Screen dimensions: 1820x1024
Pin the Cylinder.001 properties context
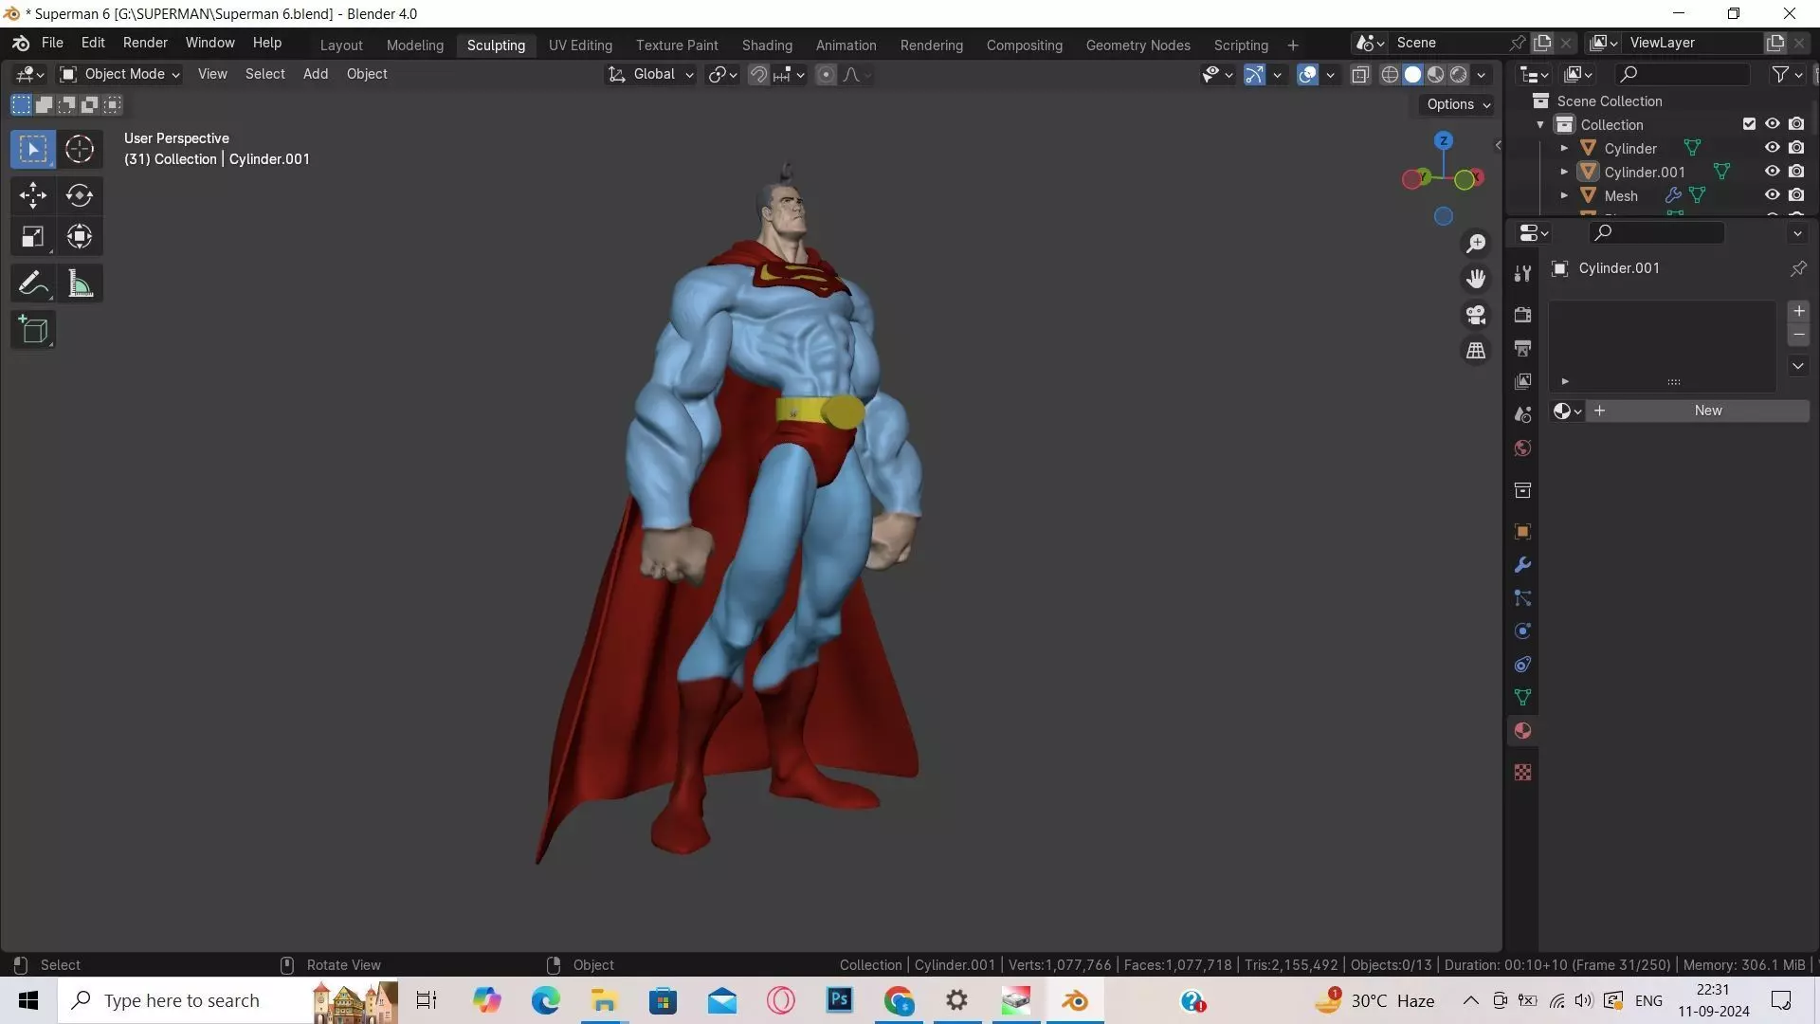(x=1797, y=268)
